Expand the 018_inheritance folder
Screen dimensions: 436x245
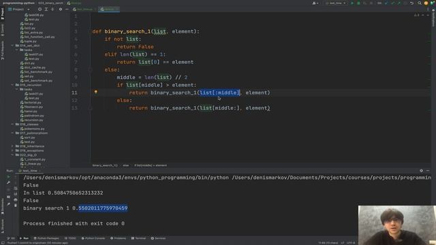click(x=12, y=146)
